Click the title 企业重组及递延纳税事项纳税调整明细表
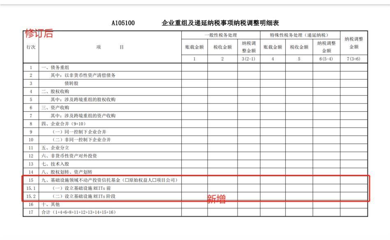Screen dimensions: 390x240 220,23
